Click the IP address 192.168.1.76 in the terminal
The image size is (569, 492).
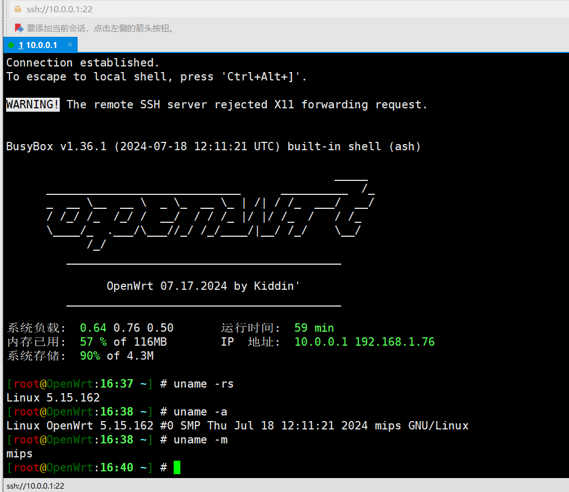[395, 342]
